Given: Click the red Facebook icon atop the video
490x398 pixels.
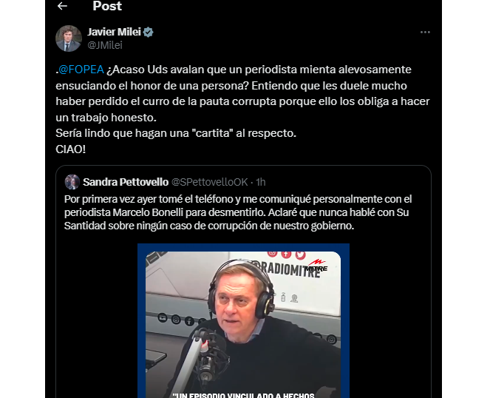Looking at the screenshot, I should click(x=286, y=254).
